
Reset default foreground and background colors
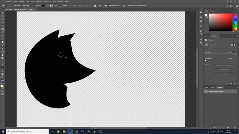[x=1, y=83]
